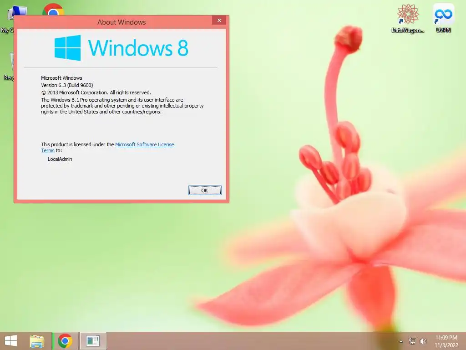Image resolution: width=466 pixels, height=350 pixels.
Task: Click the Microsoft Windows heading text
Action: [x=61, y=78]
